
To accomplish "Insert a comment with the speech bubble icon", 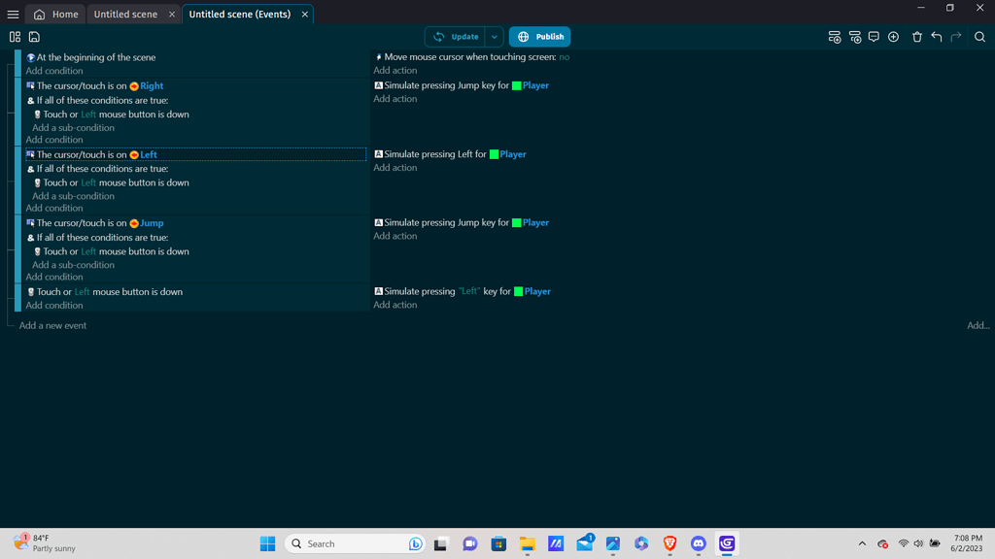I will coord(874,36).
